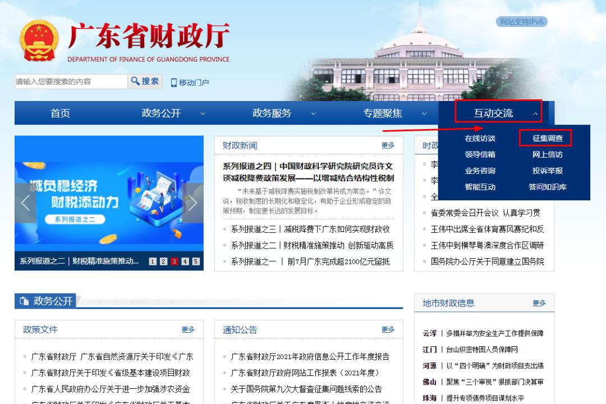Open 广东省财政厅 广东省自然资源厅关于印发 policy
This screenshot has height=404, width=606.
pyautogui.click(x=112, y=356)
